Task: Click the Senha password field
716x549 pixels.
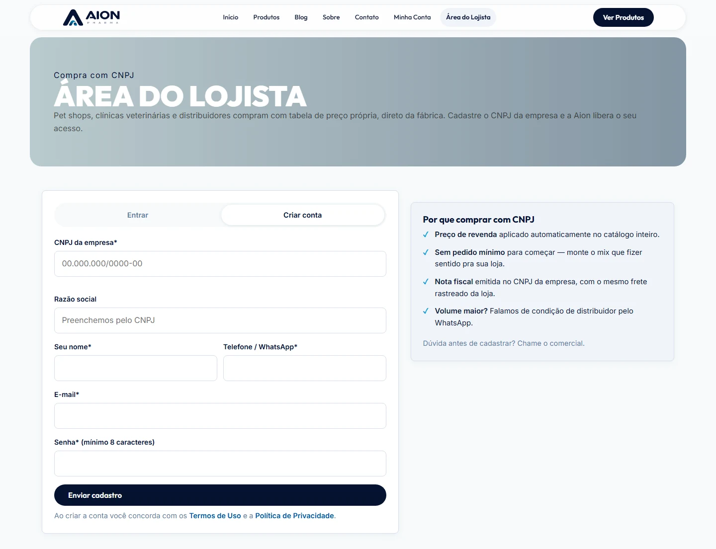Action: [x=220, y=464]
